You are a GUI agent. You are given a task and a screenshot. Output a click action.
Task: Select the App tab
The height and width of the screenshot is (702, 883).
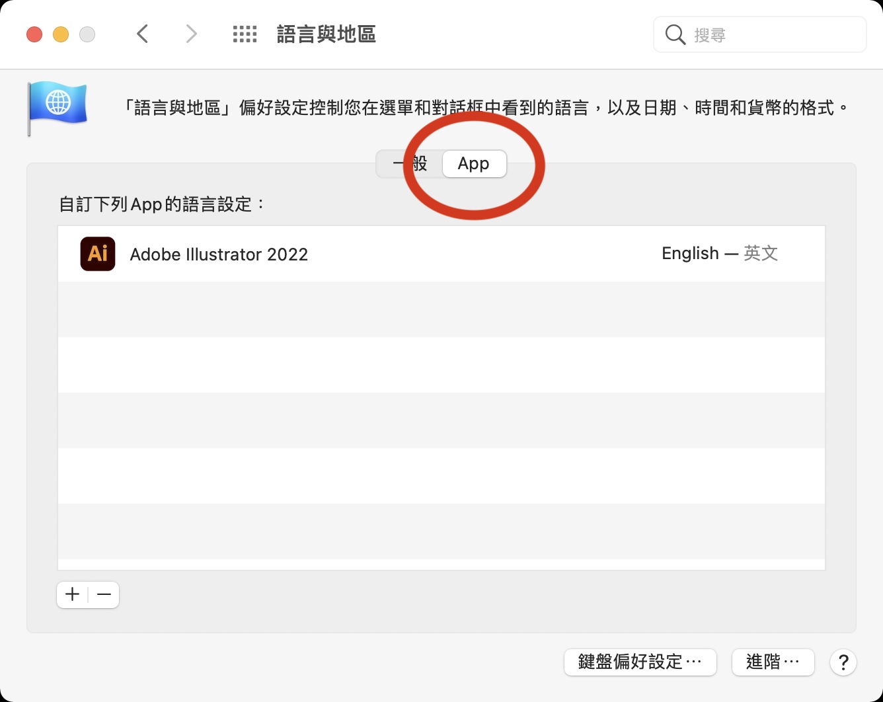[x=474, y=163]
